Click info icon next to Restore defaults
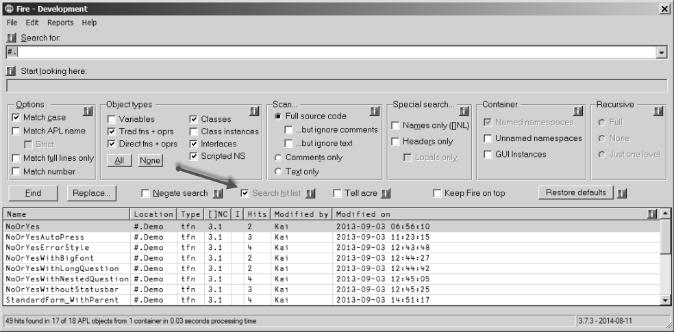674x332 pixels. 621,194
